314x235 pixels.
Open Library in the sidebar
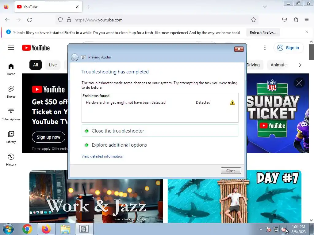coord(11,137)
